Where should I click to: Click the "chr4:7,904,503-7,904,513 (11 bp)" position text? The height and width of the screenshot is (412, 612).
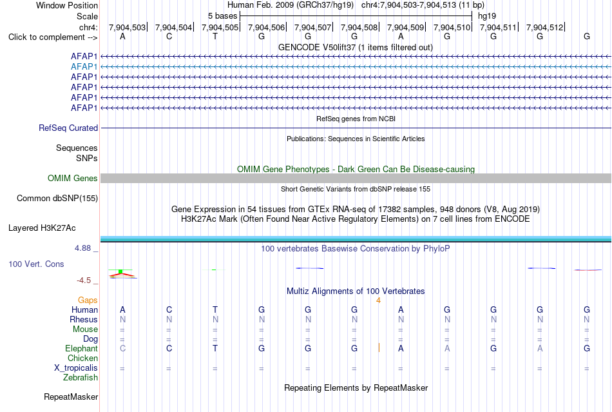click(x=423, y=5)
